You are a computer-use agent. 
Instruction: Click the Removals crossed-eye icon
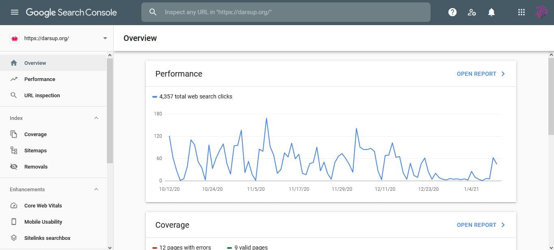point(14,167)
